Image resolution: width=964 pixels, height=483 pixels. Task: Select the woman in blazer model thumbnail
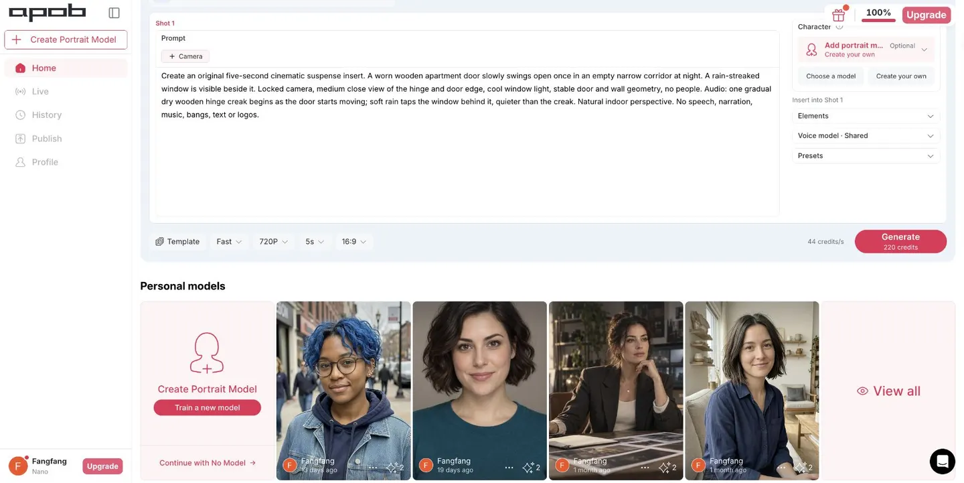(x=616, y=391)
